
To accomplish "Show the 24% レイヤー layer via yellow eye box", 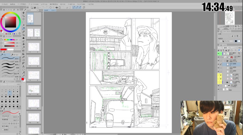I will pyautogui.click(x=218, y=79).
